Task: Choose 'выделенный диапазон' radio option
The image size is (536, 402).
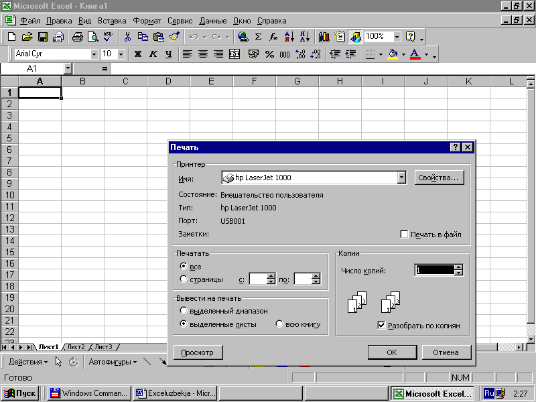Action: pos(184,310)
